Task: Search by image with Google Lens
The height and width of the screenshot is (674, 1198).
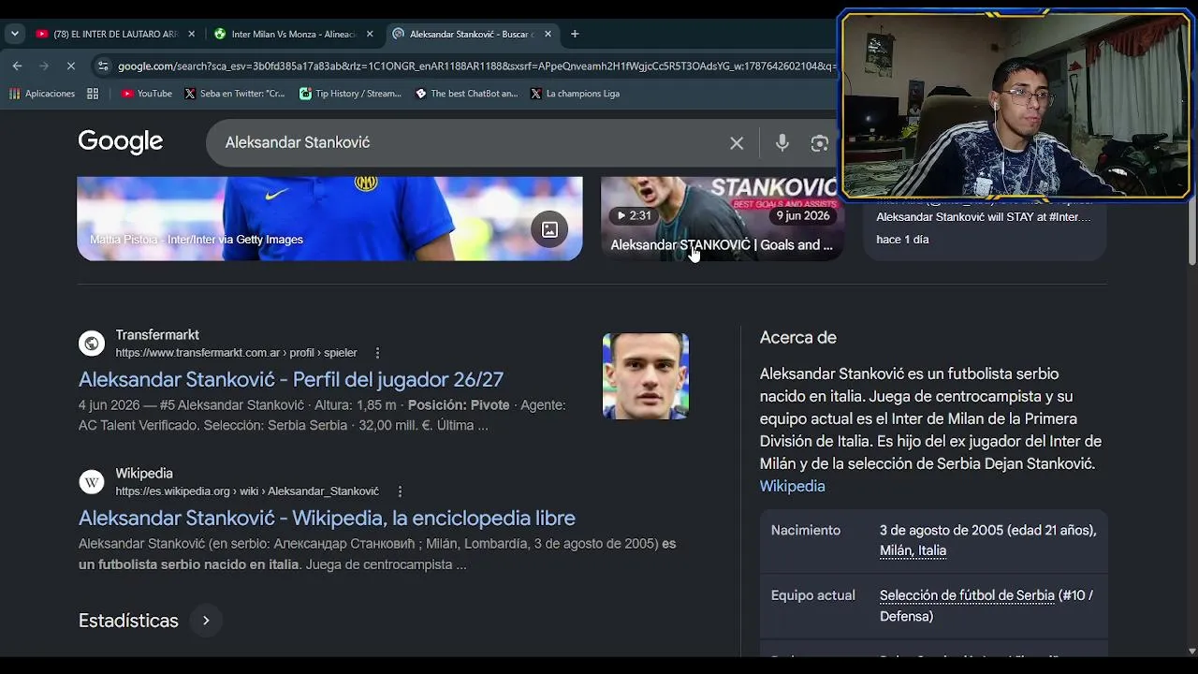Action: 820,143
